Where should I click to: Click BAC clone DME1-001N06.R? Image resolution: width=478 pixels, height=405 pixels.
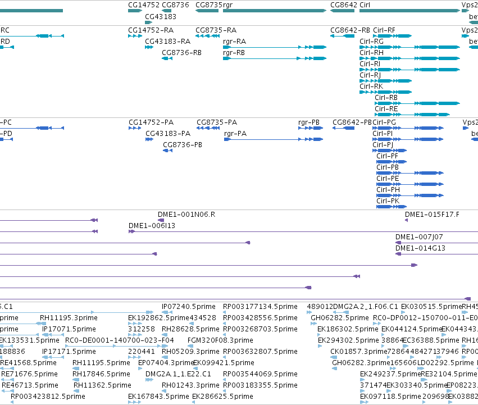[186, 215]
